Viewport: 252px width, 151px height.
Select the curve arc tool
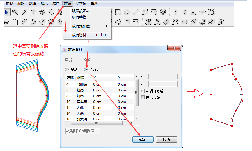click(145, 12)
